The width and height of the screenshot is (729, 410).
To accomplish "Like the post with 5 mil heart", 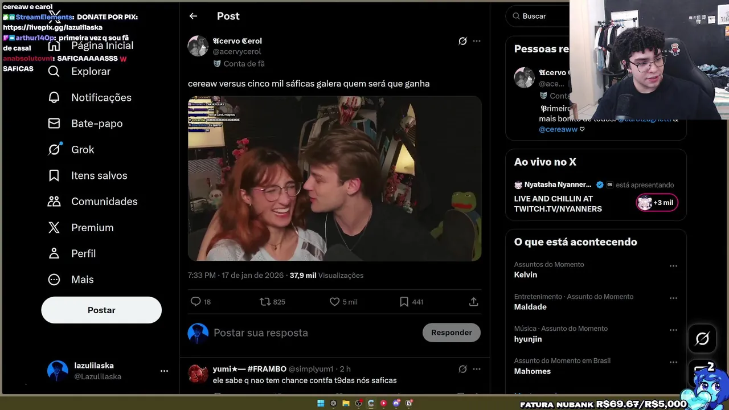I will (343, 302).
